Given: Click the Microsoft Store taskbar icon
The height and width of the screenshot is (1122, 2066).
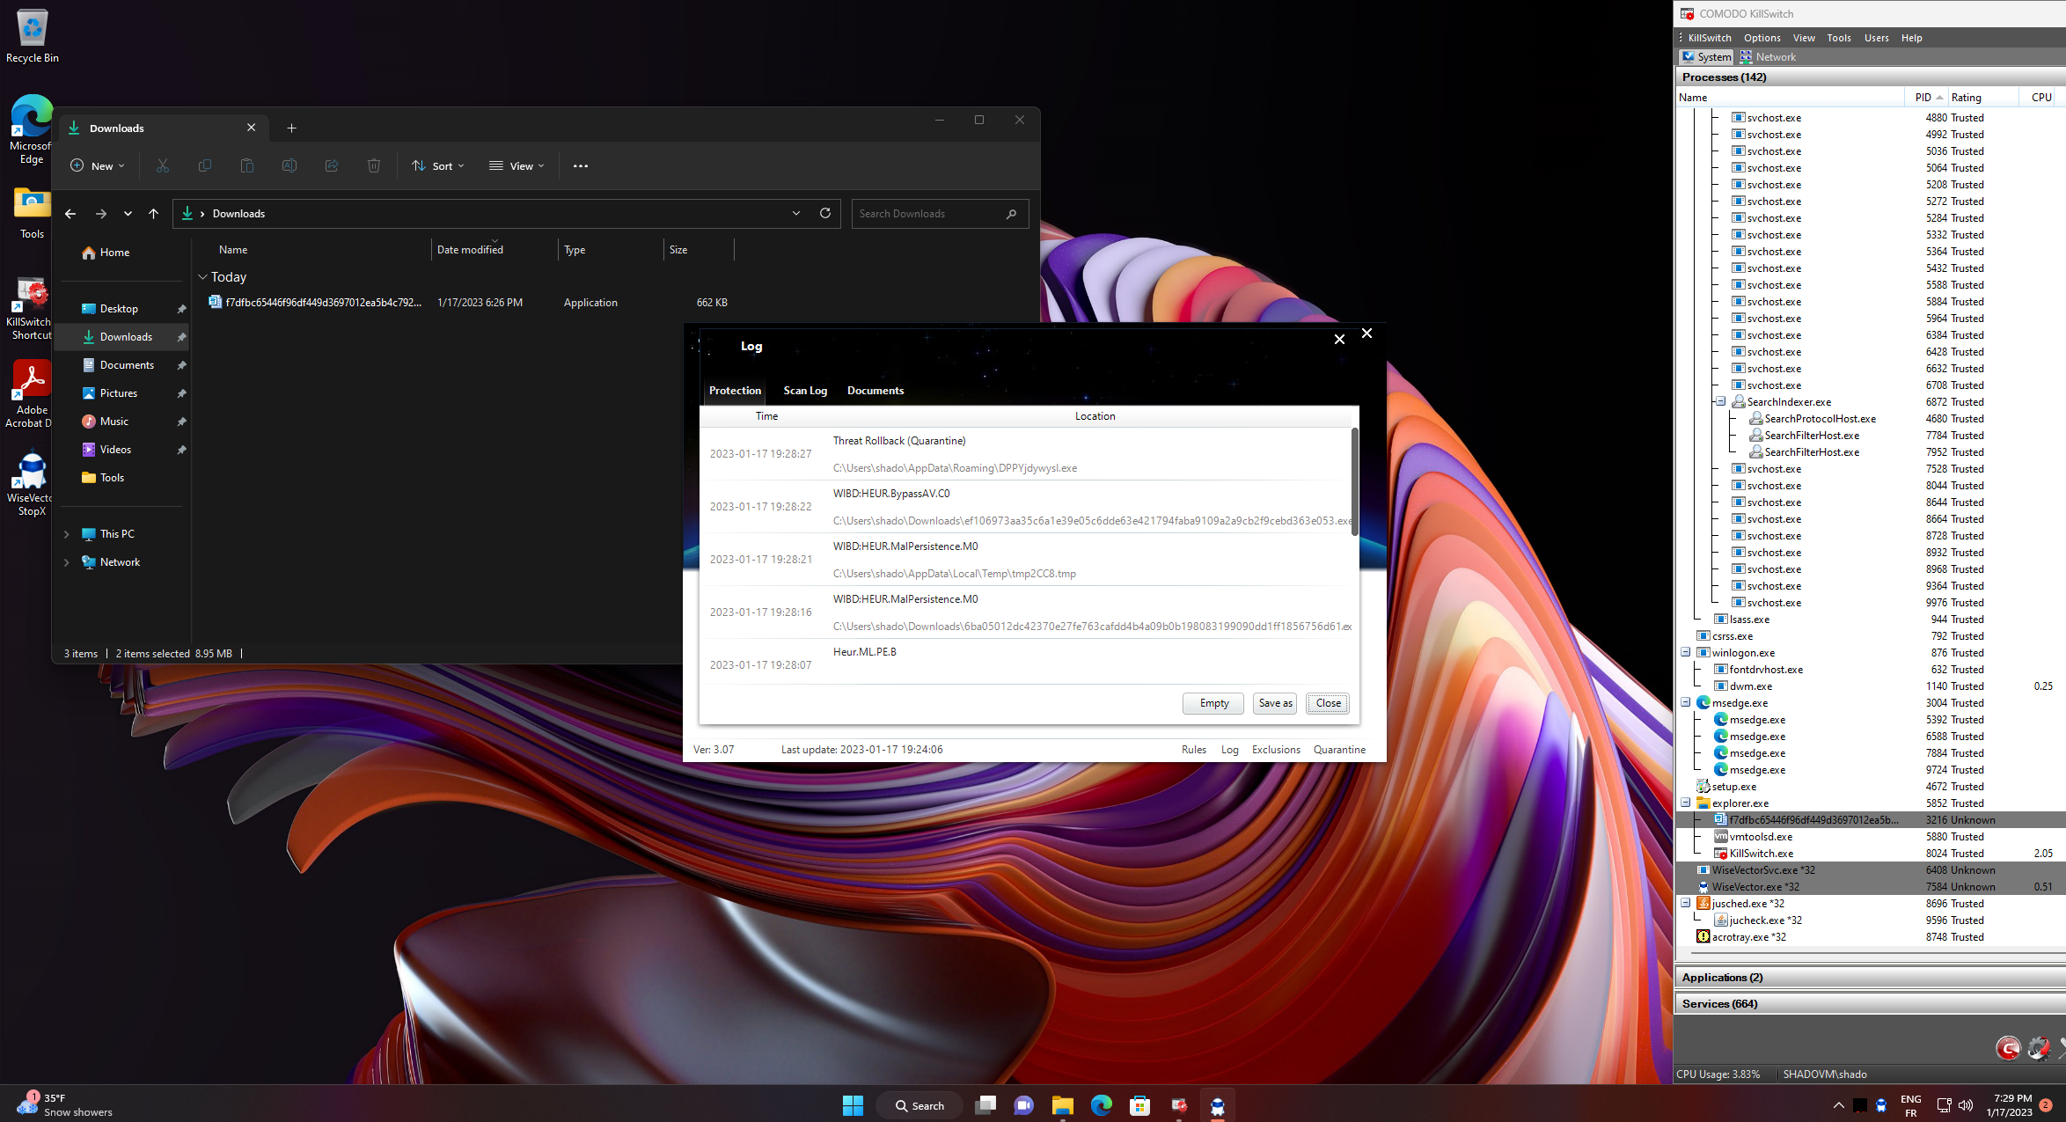Looking at the screenshot, I should 1139,1105.
